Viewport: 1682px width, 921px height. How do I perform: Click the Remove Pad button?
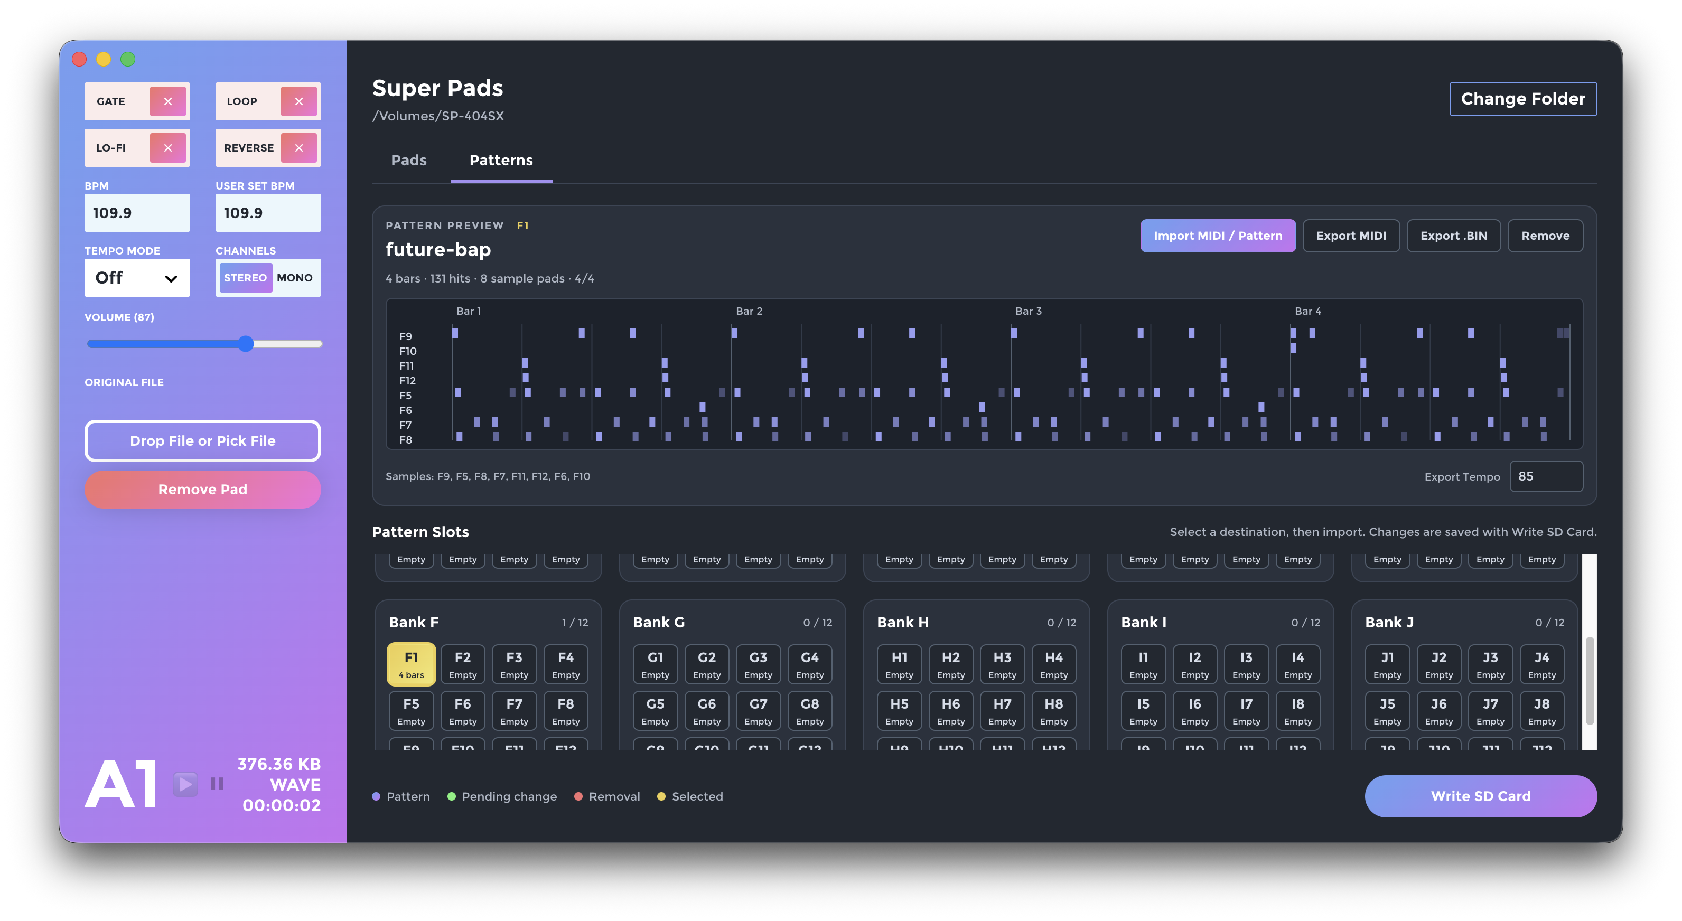point(202,489)
